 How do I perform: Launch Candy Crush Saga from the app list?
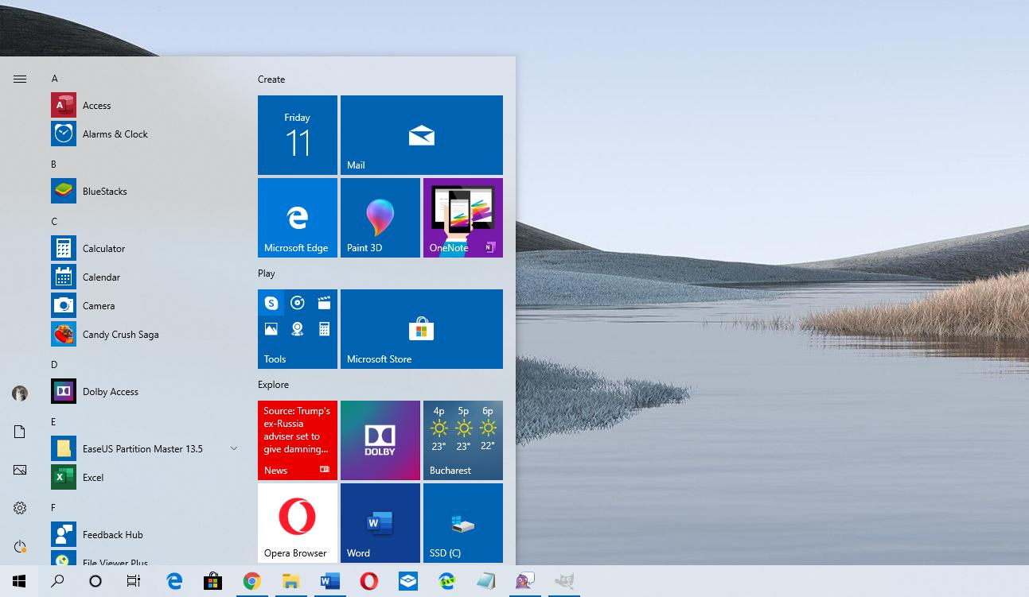click(120, 334)
